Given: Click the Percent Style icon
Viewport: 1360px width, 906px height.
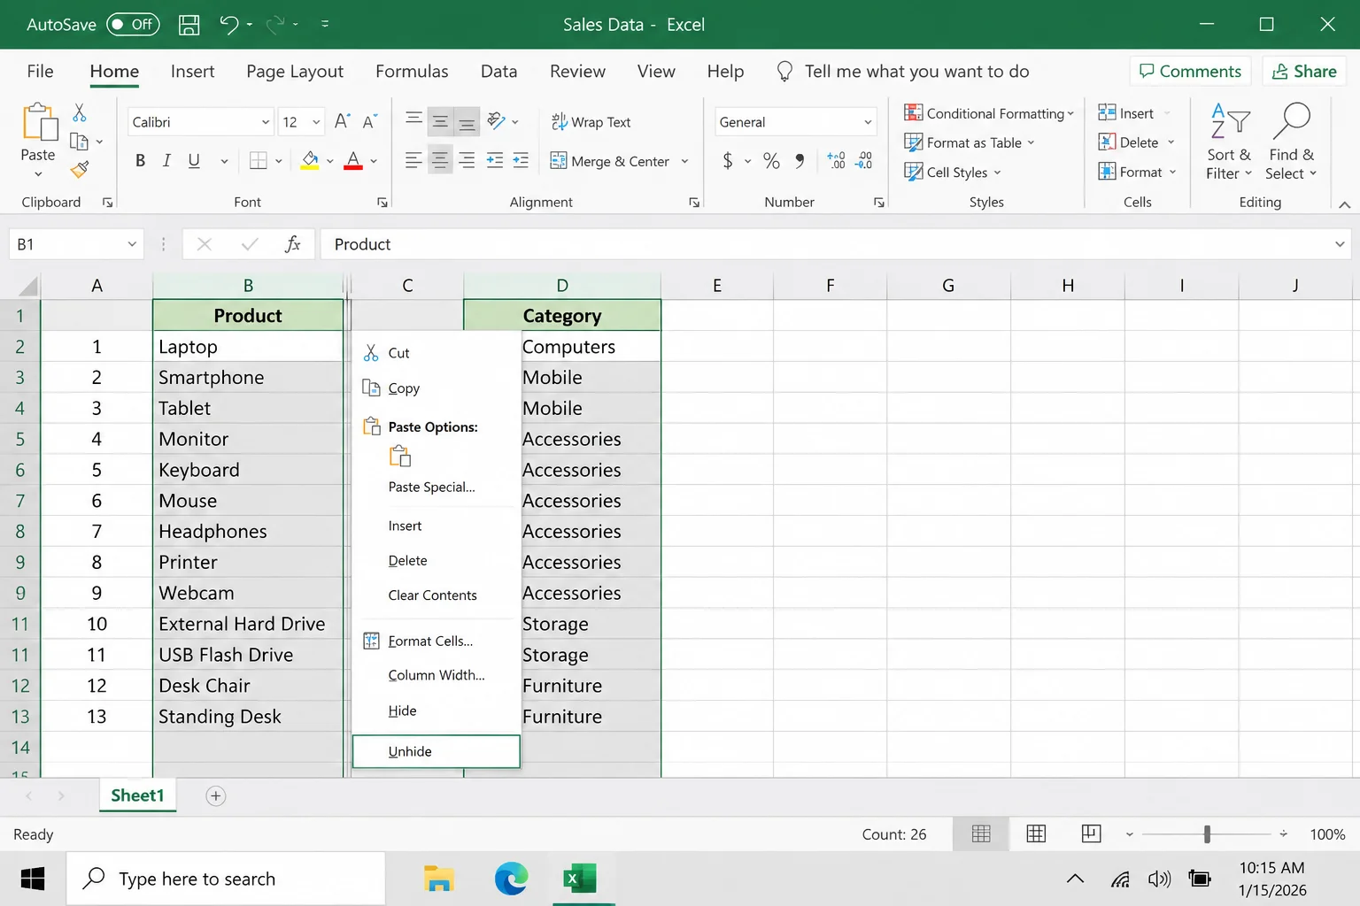Looking at the screenshot, I should tap(771, 160).
